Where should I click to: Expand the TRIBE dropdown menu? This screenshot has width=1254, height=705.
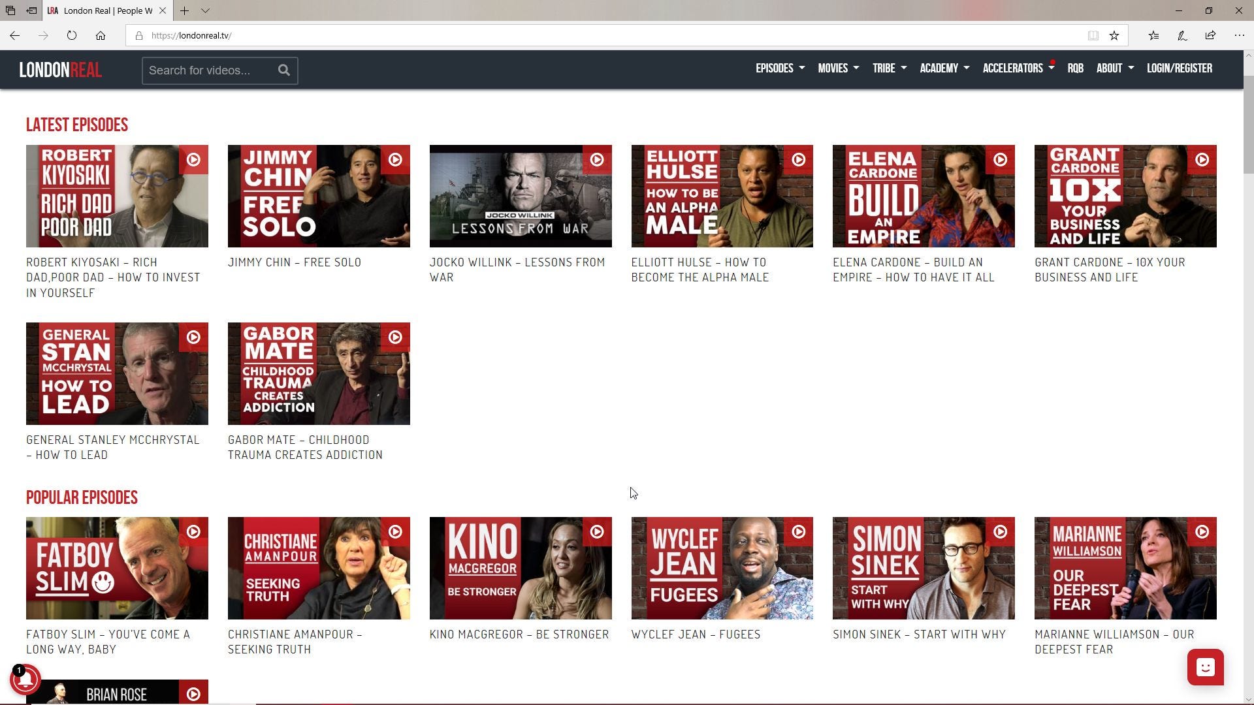click(890, 68)
